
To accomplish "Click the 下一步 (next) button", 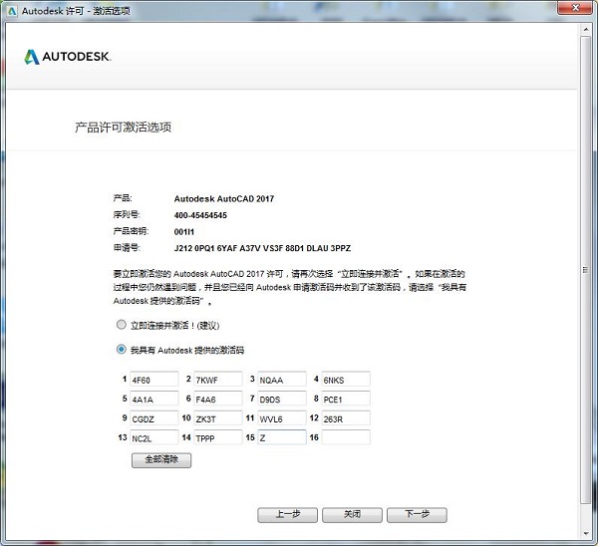I will coord(417,515).
